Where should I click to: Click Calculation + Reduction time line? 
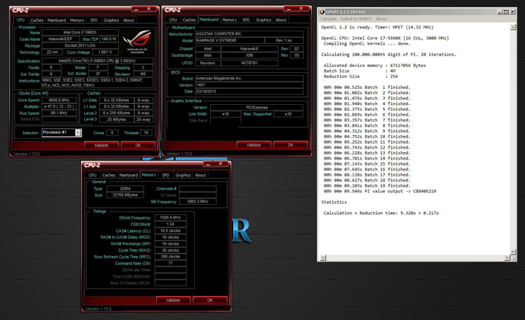click(381, 213)
